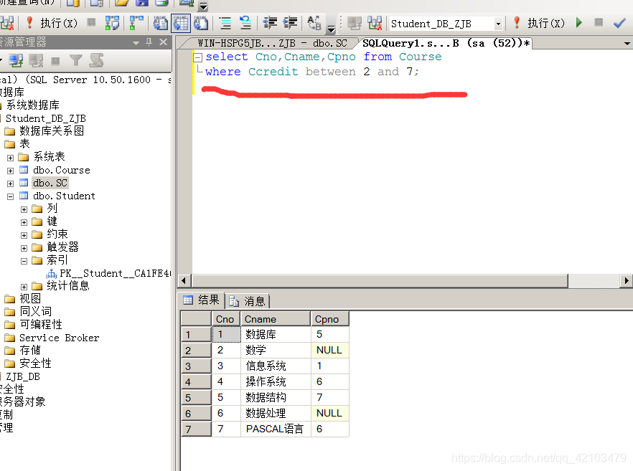Select the dbo.SC table

click(x=50, y=183)
